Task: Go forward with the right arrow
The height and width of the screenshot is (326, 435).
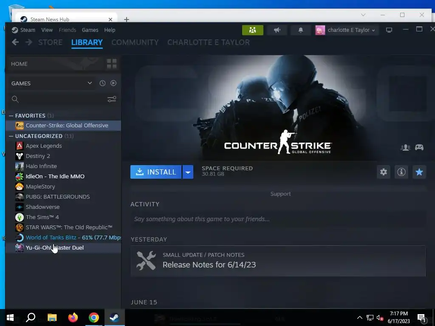Action: click(28, 42)
